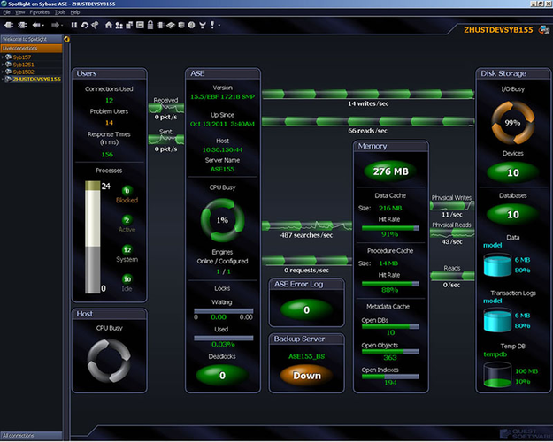This screenshot has height=442, width=553.
Task: Click the funnel filter icon in toolbar
Action: click(203, 25)
